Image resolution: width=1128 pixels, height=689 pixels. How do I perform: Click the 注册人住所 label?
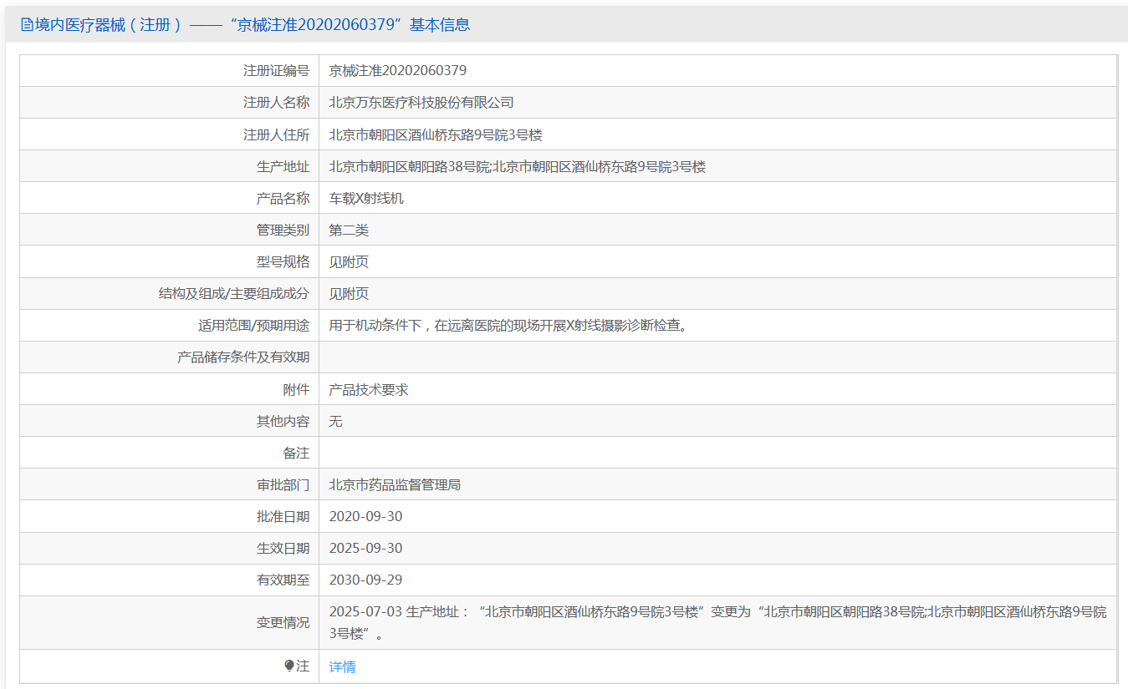pos(276,134)
